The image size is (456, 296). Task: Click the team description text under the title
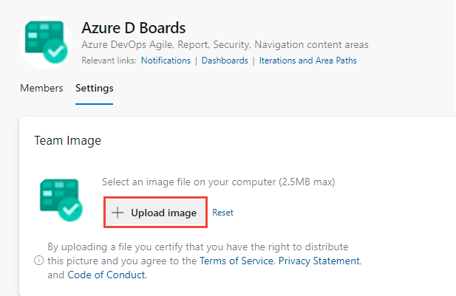coord(225,44)
